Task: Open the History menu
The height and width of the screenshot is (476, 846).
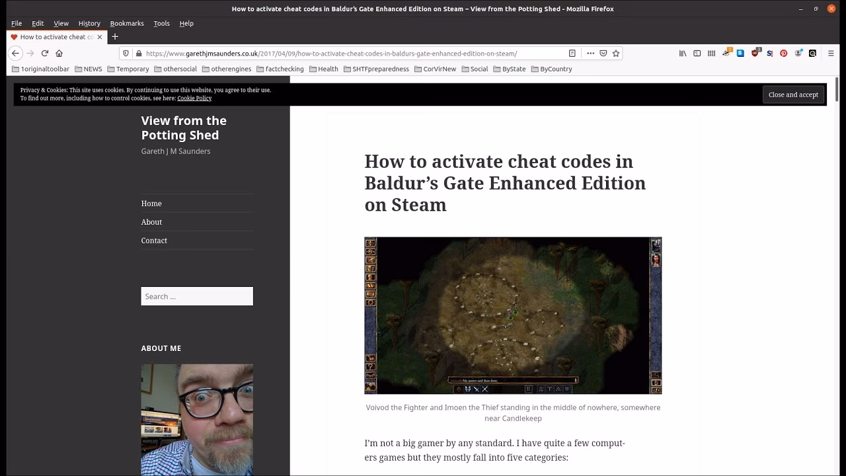Action: pos(89,23)
